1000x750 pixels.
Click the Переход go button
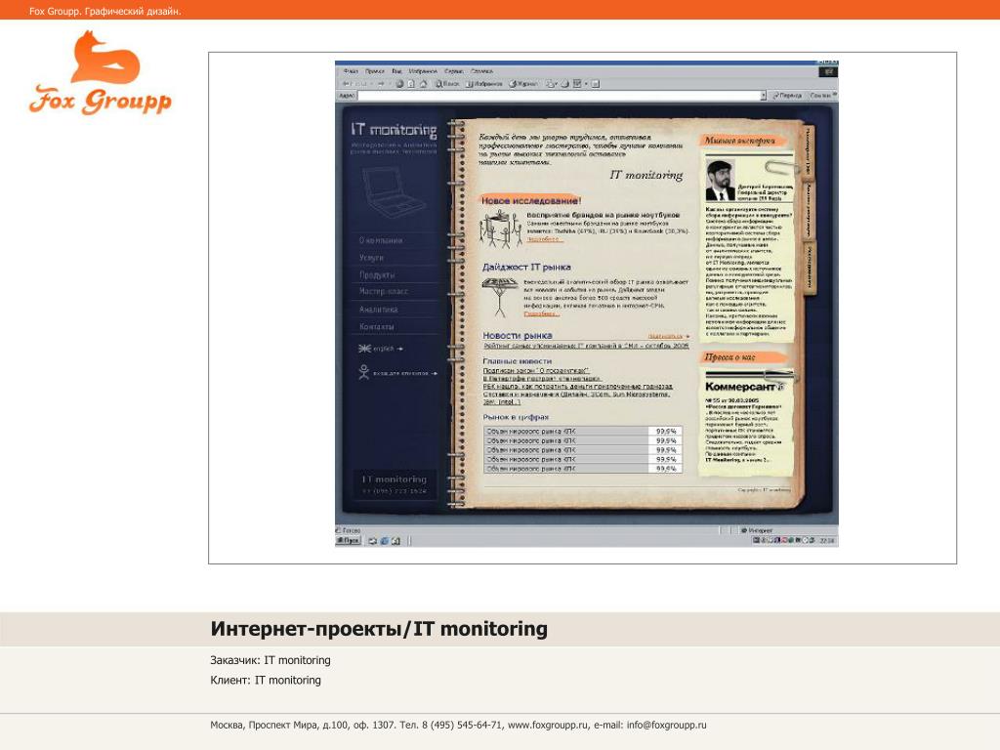[x=787, y=96]
